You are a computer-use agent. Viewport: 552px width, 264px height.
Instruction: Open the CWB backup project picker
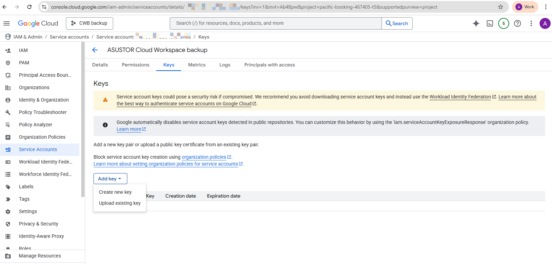point(89,23)
